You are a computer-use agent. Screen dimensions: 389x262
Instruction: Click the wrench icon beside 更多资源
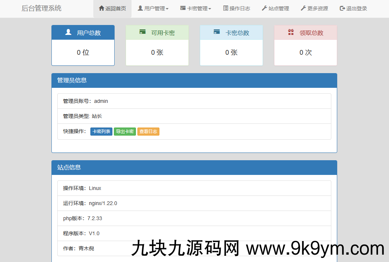pyautogui.click(x=303, y=8)
